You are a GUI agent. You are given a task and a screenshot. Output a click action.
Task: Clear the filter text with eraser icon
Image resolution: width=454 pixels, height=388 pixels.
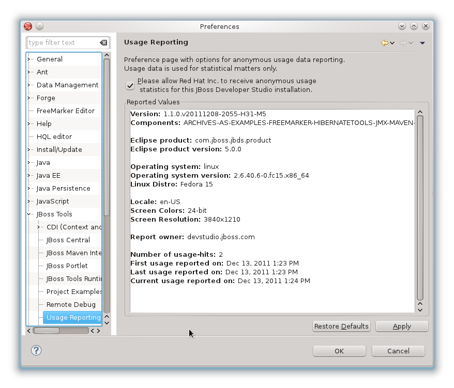(103, 43)
